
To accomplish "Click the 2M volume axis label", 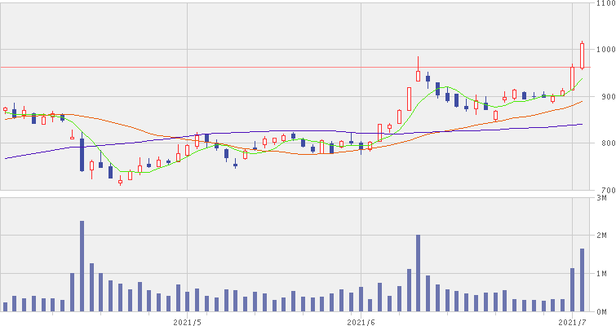I will tap(605, 236).
